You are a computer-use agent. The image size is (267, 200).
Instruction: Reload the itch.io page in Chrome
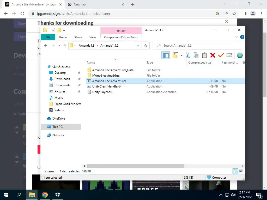(22, 14)
